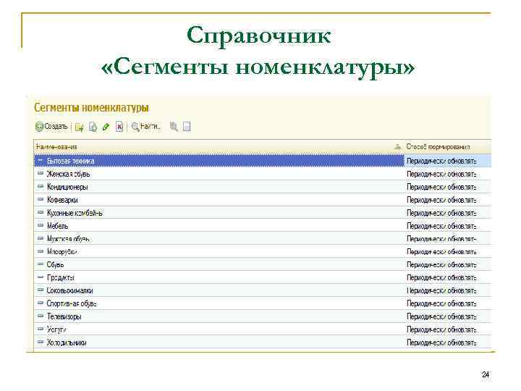Click the sort indicator in Наименование header

click(x=397, y=146)
